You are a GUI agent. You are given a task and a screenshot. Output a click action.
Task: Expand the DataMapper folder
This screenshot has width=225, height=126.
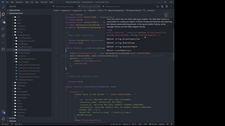23,44
